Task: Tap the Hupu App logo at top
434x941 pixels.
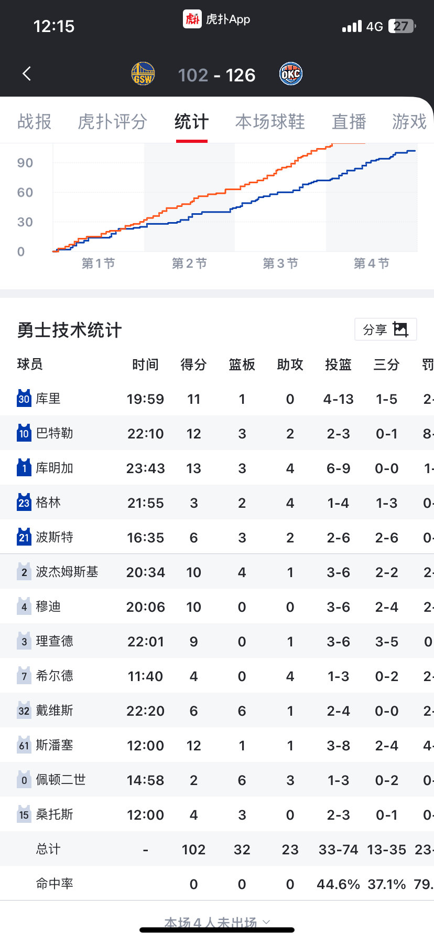Action: tap(192, 19)
